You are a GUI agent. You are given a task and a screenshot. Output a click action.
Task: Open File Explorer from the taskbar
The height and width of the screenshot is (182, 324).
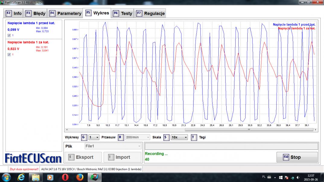[36, 177]
